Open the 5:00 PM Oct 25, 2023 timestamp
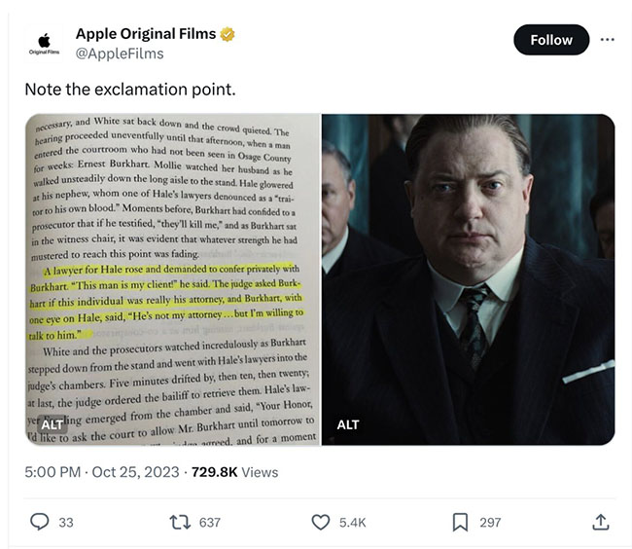 102,472
